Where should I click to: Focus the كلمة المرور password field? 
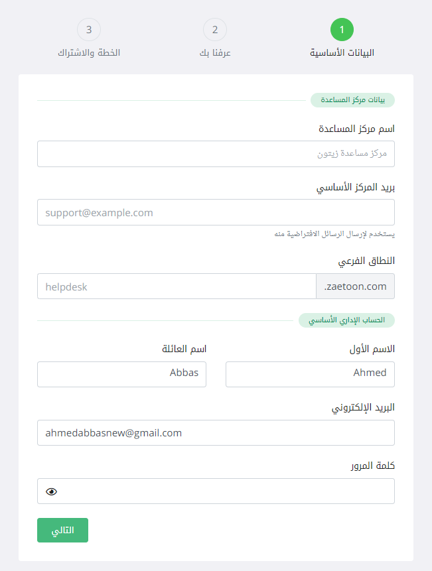(226, 491)
